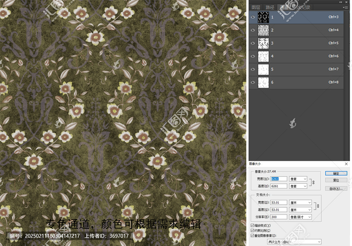The width and height of the screenshot is (352, 246).
Task: Toggle visibility eye of channel 1
Action: (x=253, y=17)
